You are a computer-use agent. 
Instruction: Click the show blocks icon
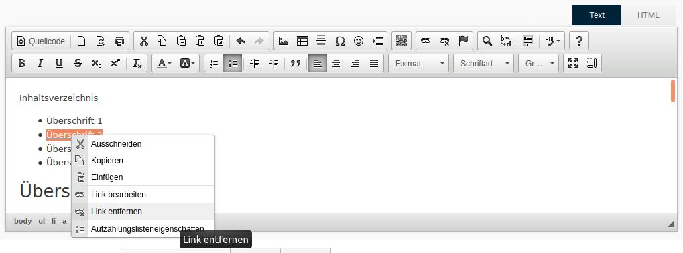[x=592, y=63]
